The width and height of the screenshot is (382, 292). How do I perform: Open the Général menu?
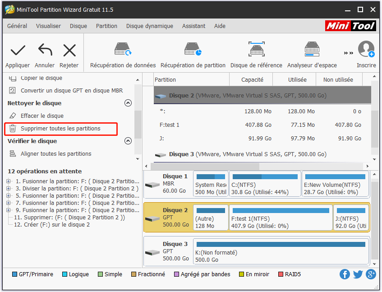point(17,26)
